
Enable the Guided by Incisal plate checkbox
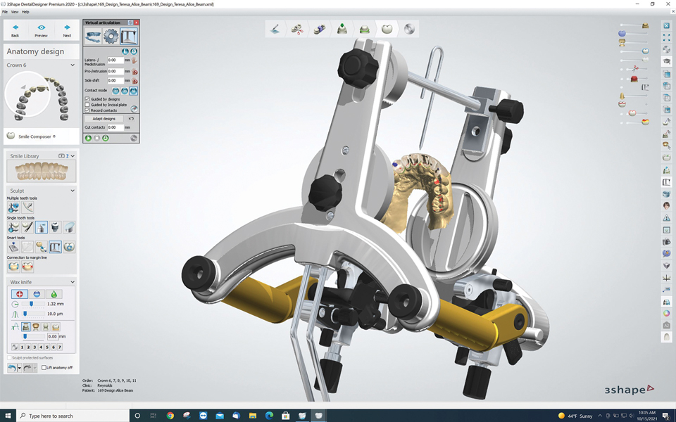pyautogui.click(x=87, y=105)
